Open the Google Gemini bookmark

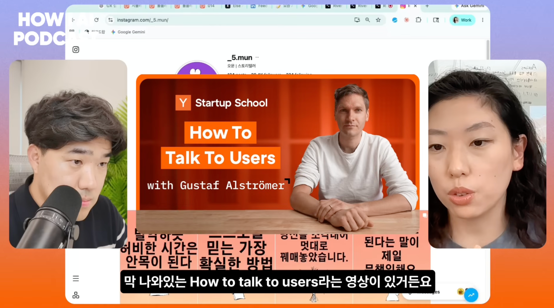[128, 32]
